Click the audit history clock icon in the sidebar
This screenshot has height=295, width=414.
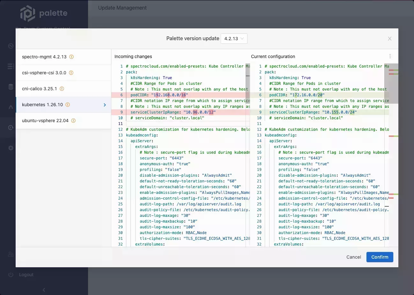(11, 127)
